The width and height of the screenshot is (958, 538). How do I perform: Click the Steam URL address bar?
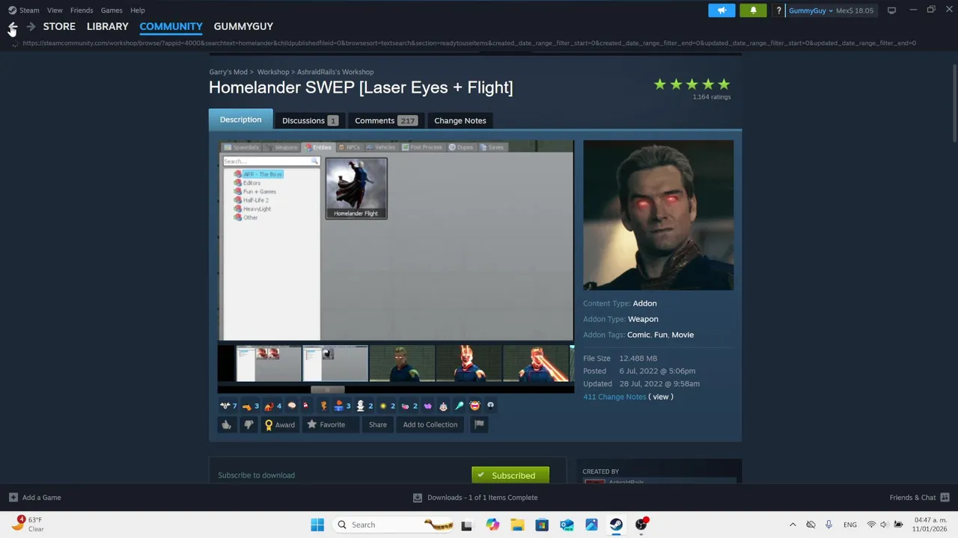[x=469, y=43]
